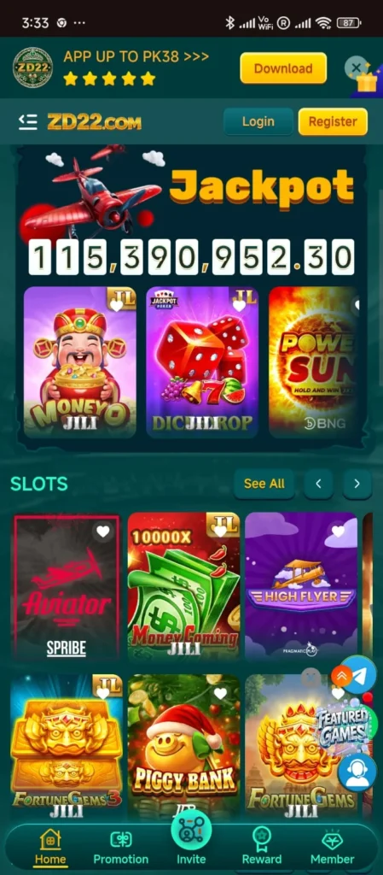Tap the Telegram floating icon
This screenshot has width=383, height=875.
358,675
